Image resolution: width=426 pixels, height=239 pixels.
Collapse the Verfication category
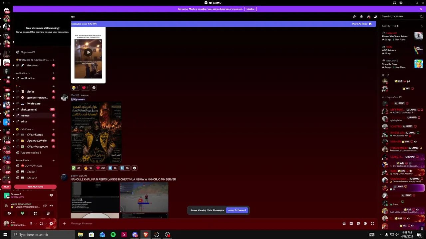pyautogui.click(x=23, y=73)
